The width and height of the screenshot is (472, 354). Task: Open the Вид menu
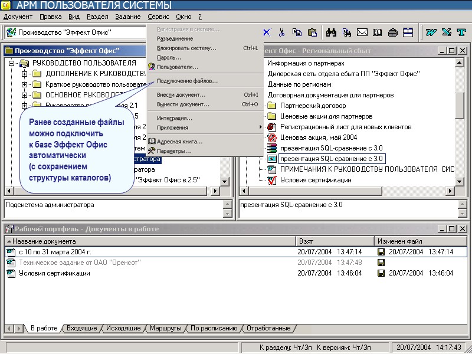coord(74,17)
